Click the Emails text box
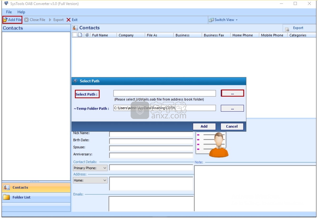318x218 pixels. (151, 204)
